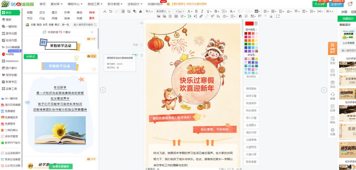The image size is (356, 170).
Task: Open the HTML source code view
Action: coord(105,11)
